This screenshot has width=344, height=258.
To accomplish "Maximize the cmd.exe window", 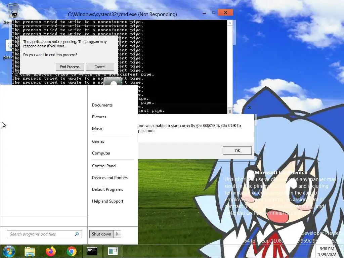I will coord(213,12).
